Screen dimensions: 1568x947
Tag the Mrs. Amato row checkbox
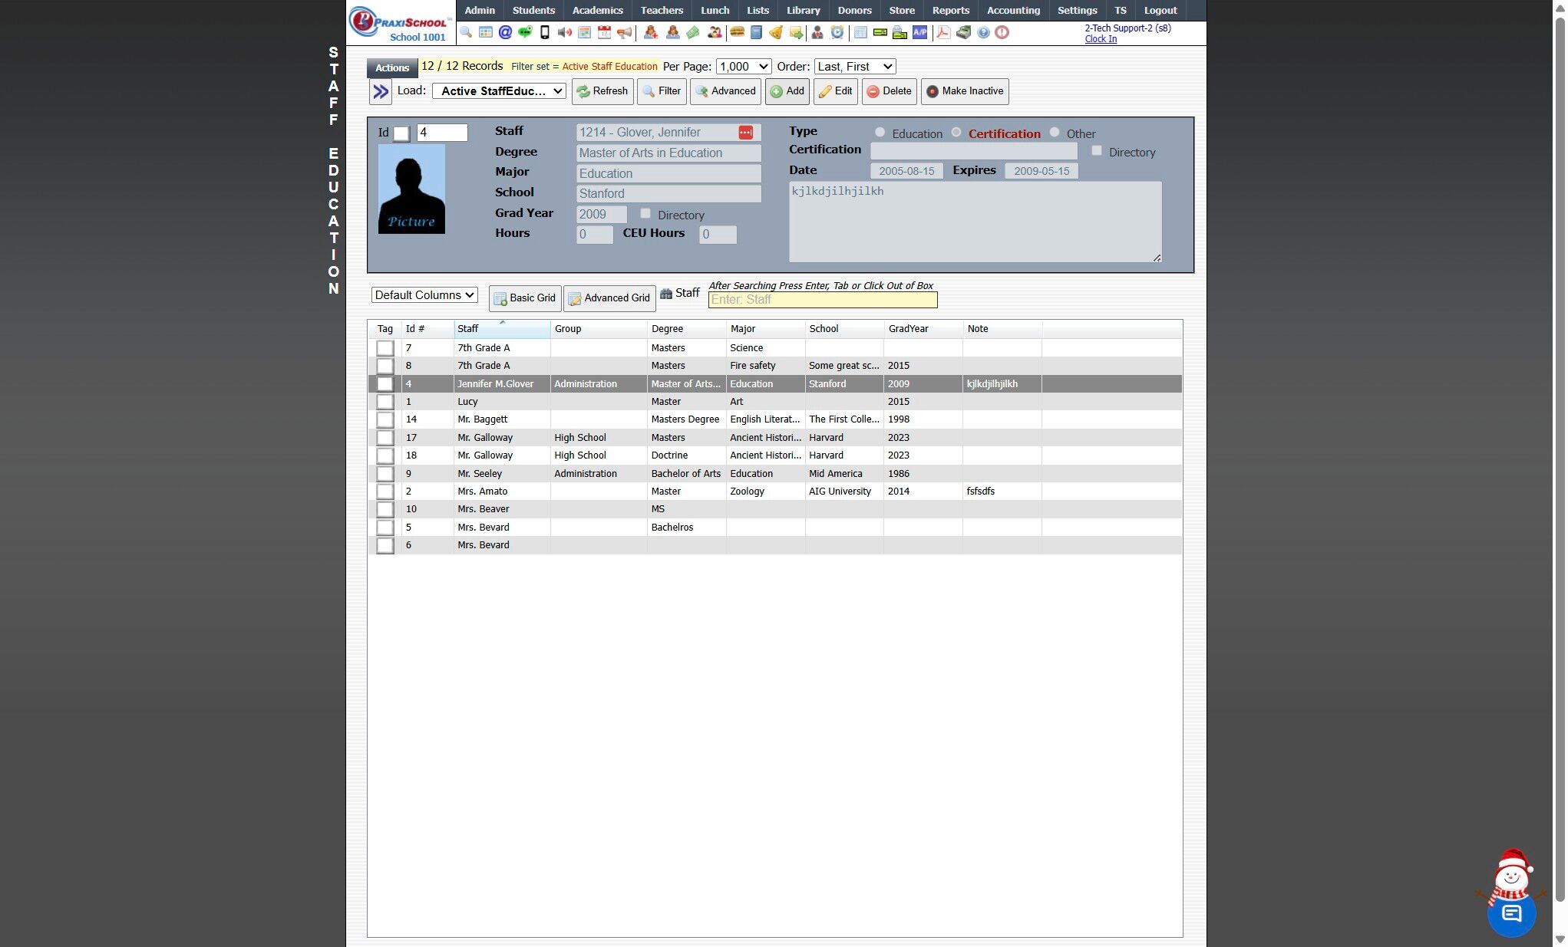pos(385,492)
